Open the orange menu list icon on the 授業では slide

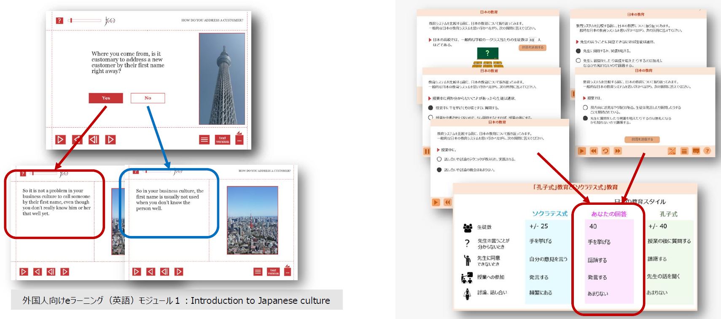point(684,151)
